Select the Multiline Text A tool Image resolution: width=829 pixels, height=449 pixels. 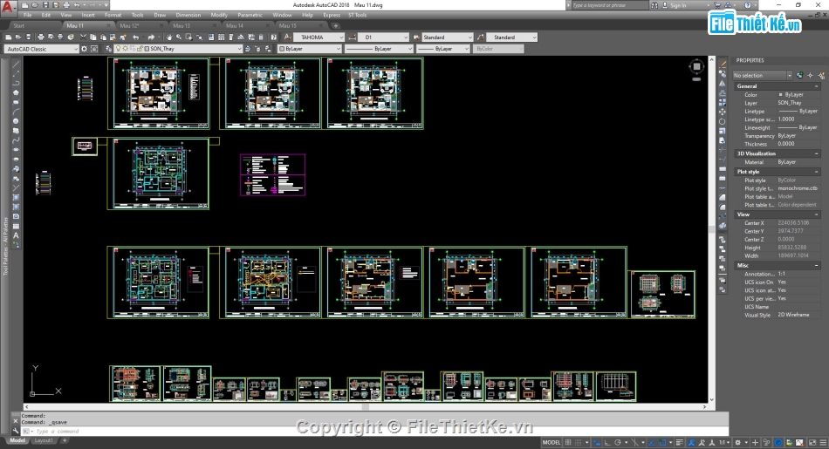16,235
